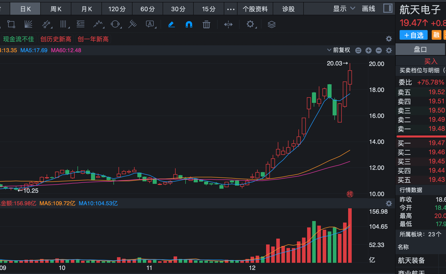The image size is (446, 274).
Task: Open the 显示 display dropdown
Action: [344, 9]
